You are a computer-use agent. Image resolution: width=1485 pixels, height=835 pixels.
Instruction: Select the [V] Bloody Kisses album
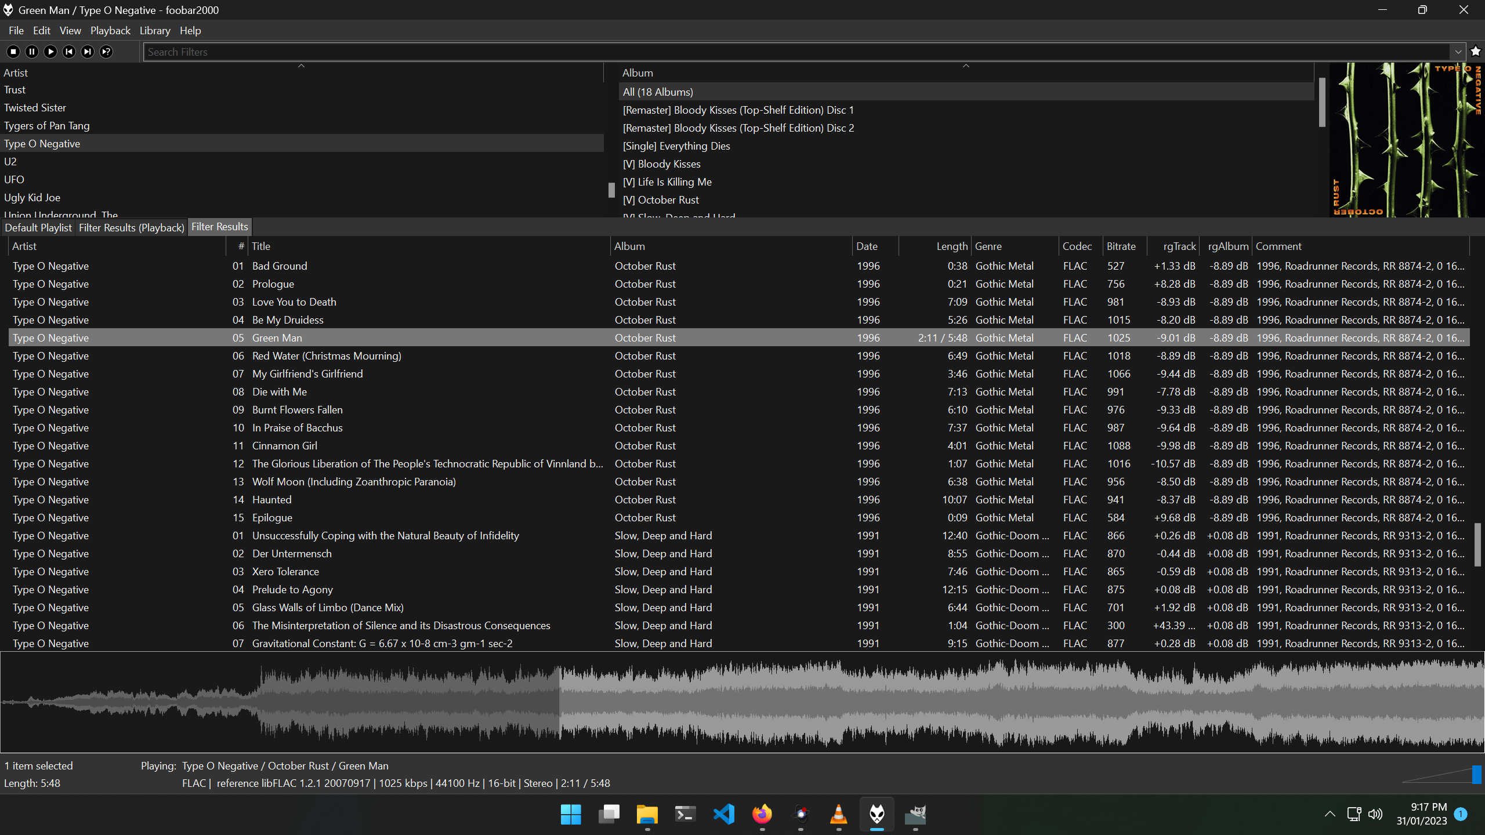click(661, 164)
